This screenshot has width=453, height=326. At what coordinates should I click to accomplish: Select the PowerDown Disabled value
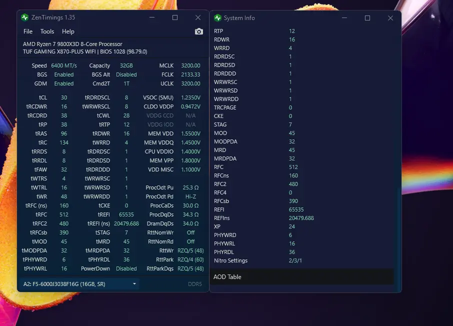126,268
